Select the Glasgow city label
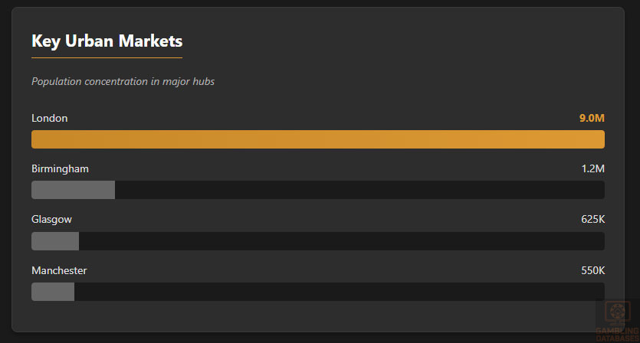 (51, 220)
